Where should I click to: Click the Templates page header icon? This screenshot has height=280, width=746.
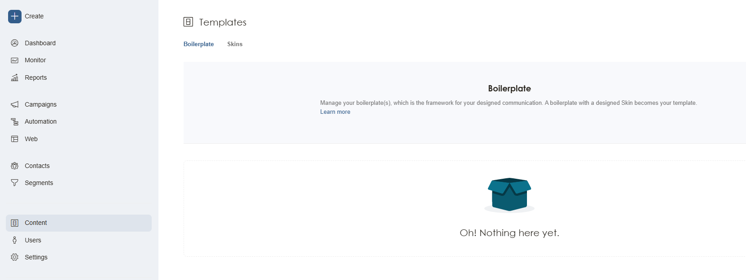coord(189,22)
